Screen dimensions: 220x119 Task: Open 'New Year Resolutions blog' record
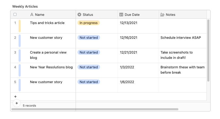point(51,67)
